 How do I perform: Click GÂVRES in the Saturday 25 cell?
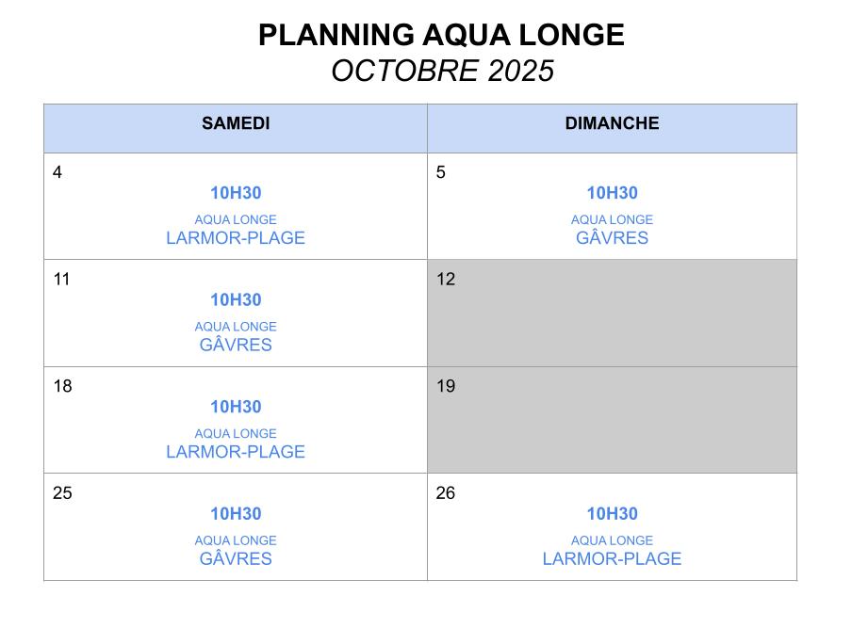click(x=236, y=558)
